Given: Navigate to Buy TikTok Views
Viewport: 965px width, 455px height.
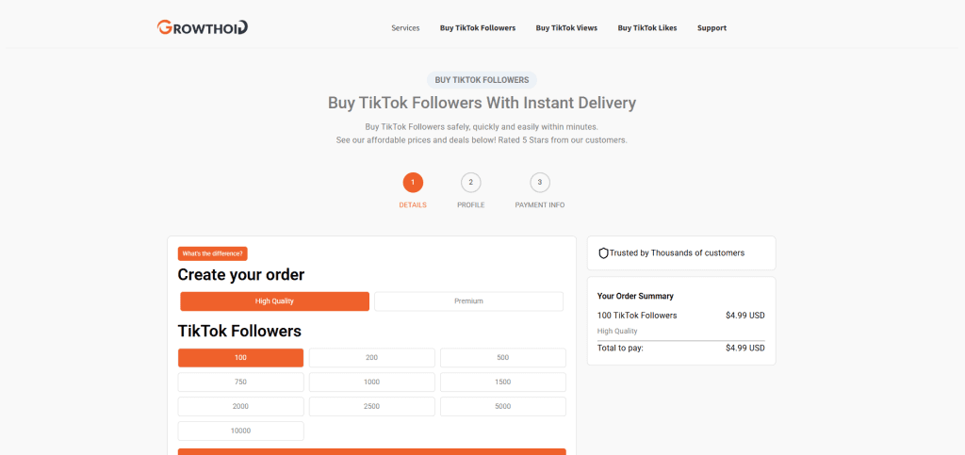Looking at the screenshot, I should pos(566,28).
